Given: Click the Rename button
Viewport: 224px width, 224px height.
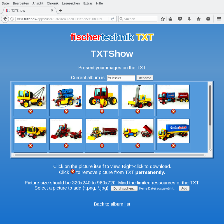Looking at the screenshot, I should click(x=145, y=78).
